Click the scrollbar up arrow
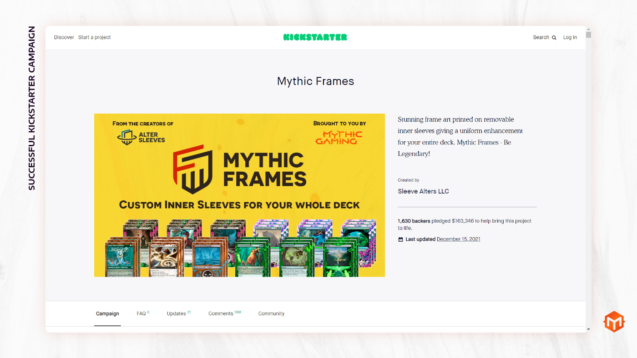 coord(588,29)
